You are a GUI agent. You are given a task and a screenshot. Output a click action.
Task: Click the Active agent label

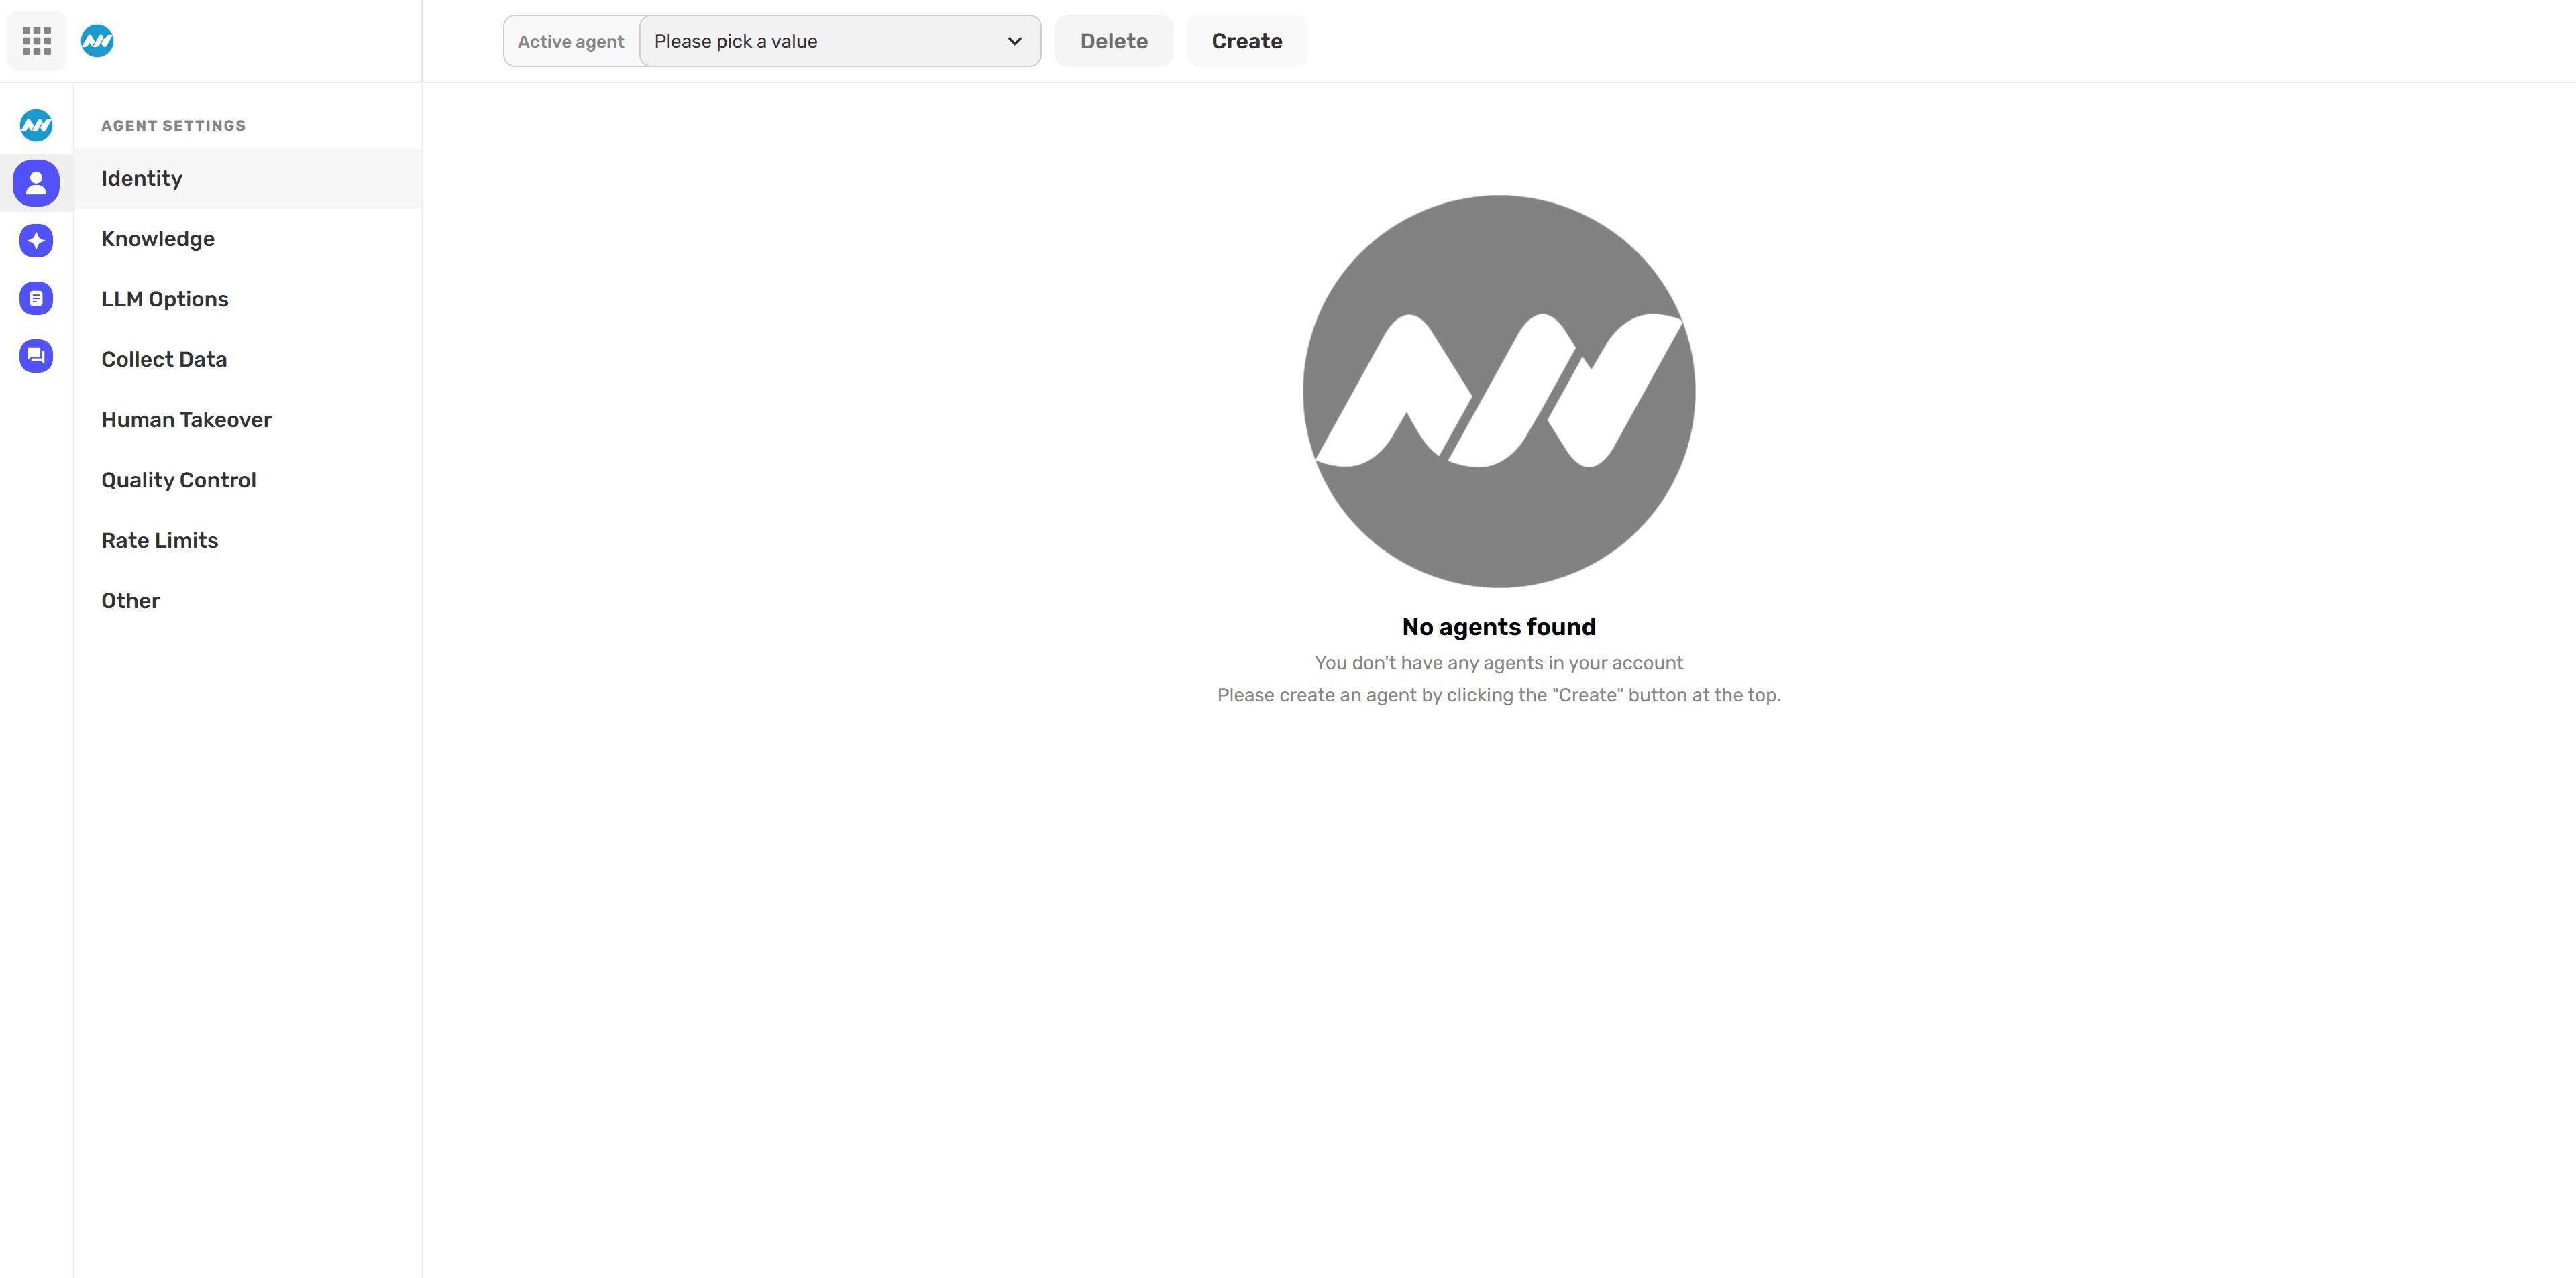click(571, 42)
